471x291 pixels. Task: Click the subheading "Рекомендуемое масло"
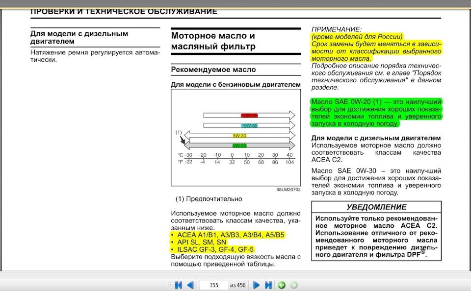pyautogui.click(x=213, y=69)
